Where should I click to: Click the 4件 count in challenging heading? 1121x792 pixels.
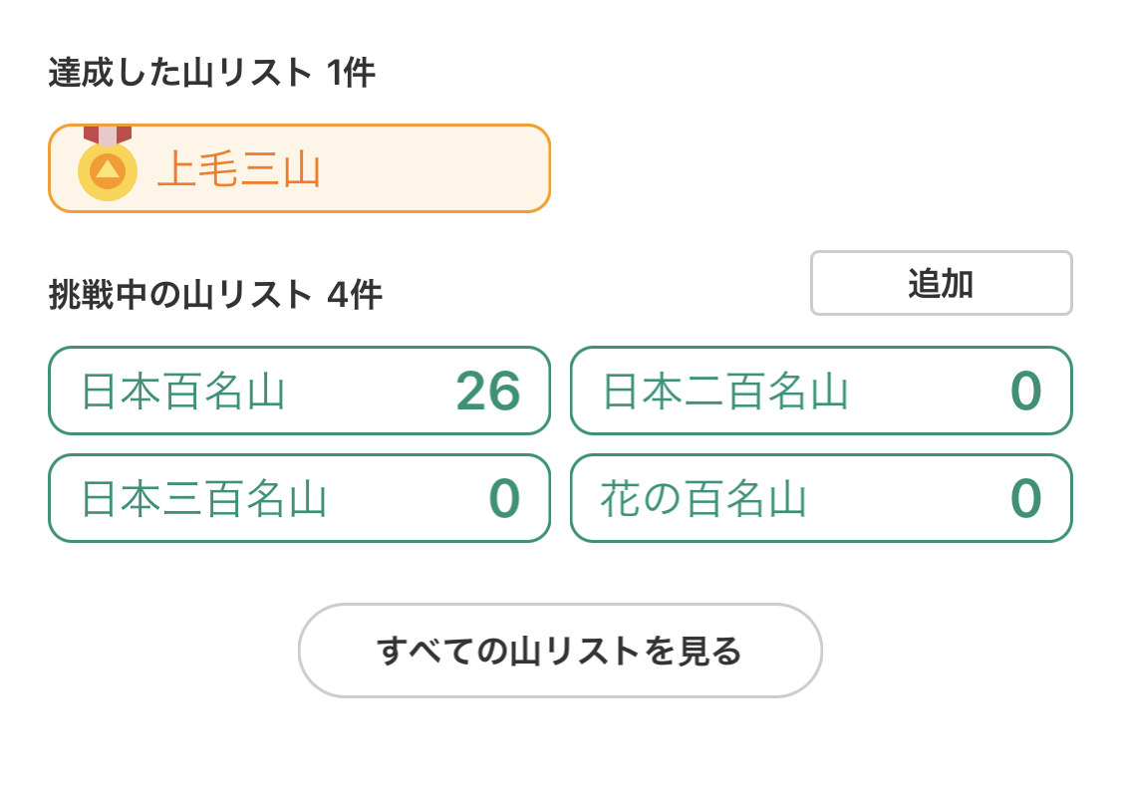pos(355,295)
